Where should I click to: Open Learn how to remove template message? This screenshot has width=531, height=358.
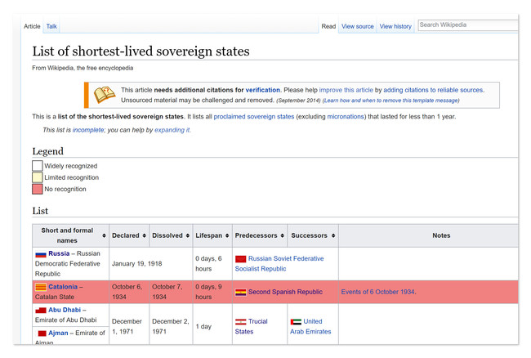390,101
